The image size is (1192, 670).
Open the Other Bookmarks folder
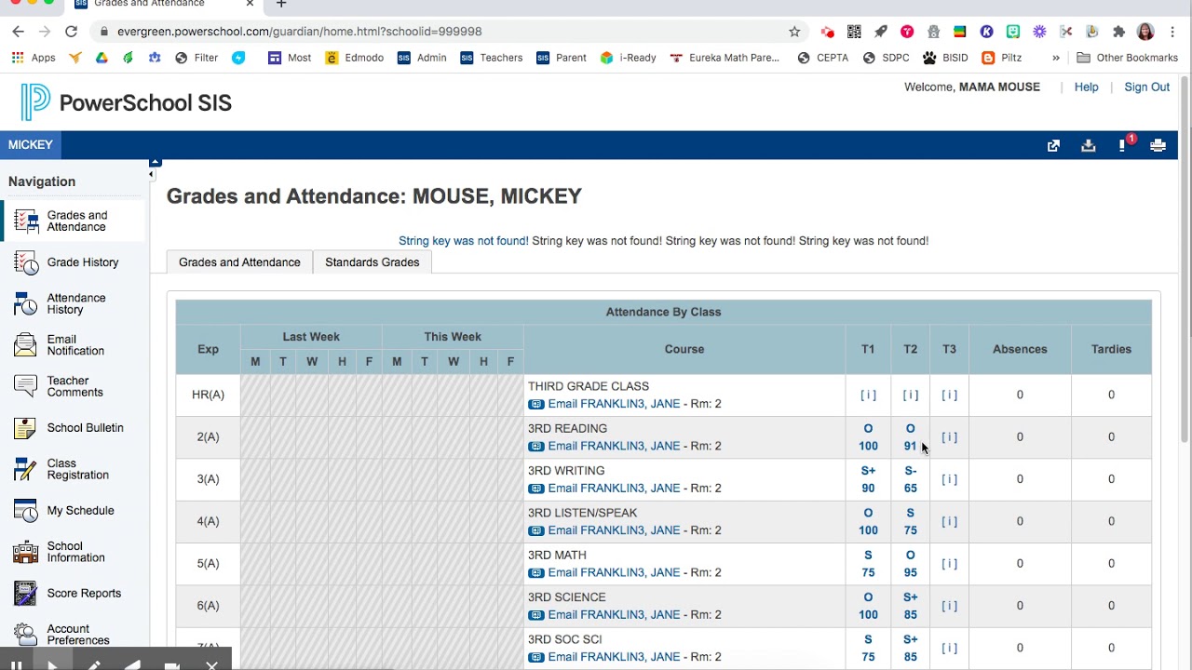pos(1127,58)
